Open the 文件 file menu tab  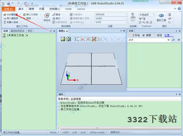(9, 9)
